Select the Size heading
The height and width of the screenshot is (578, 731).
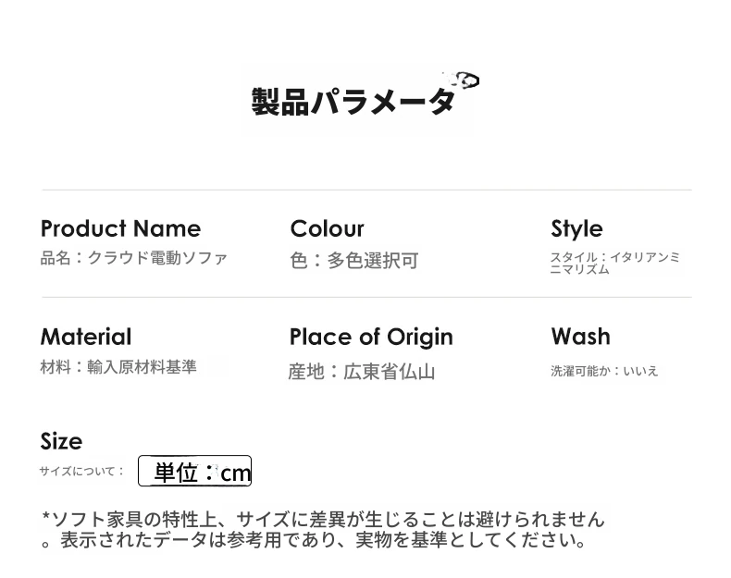tap(61, 441)
